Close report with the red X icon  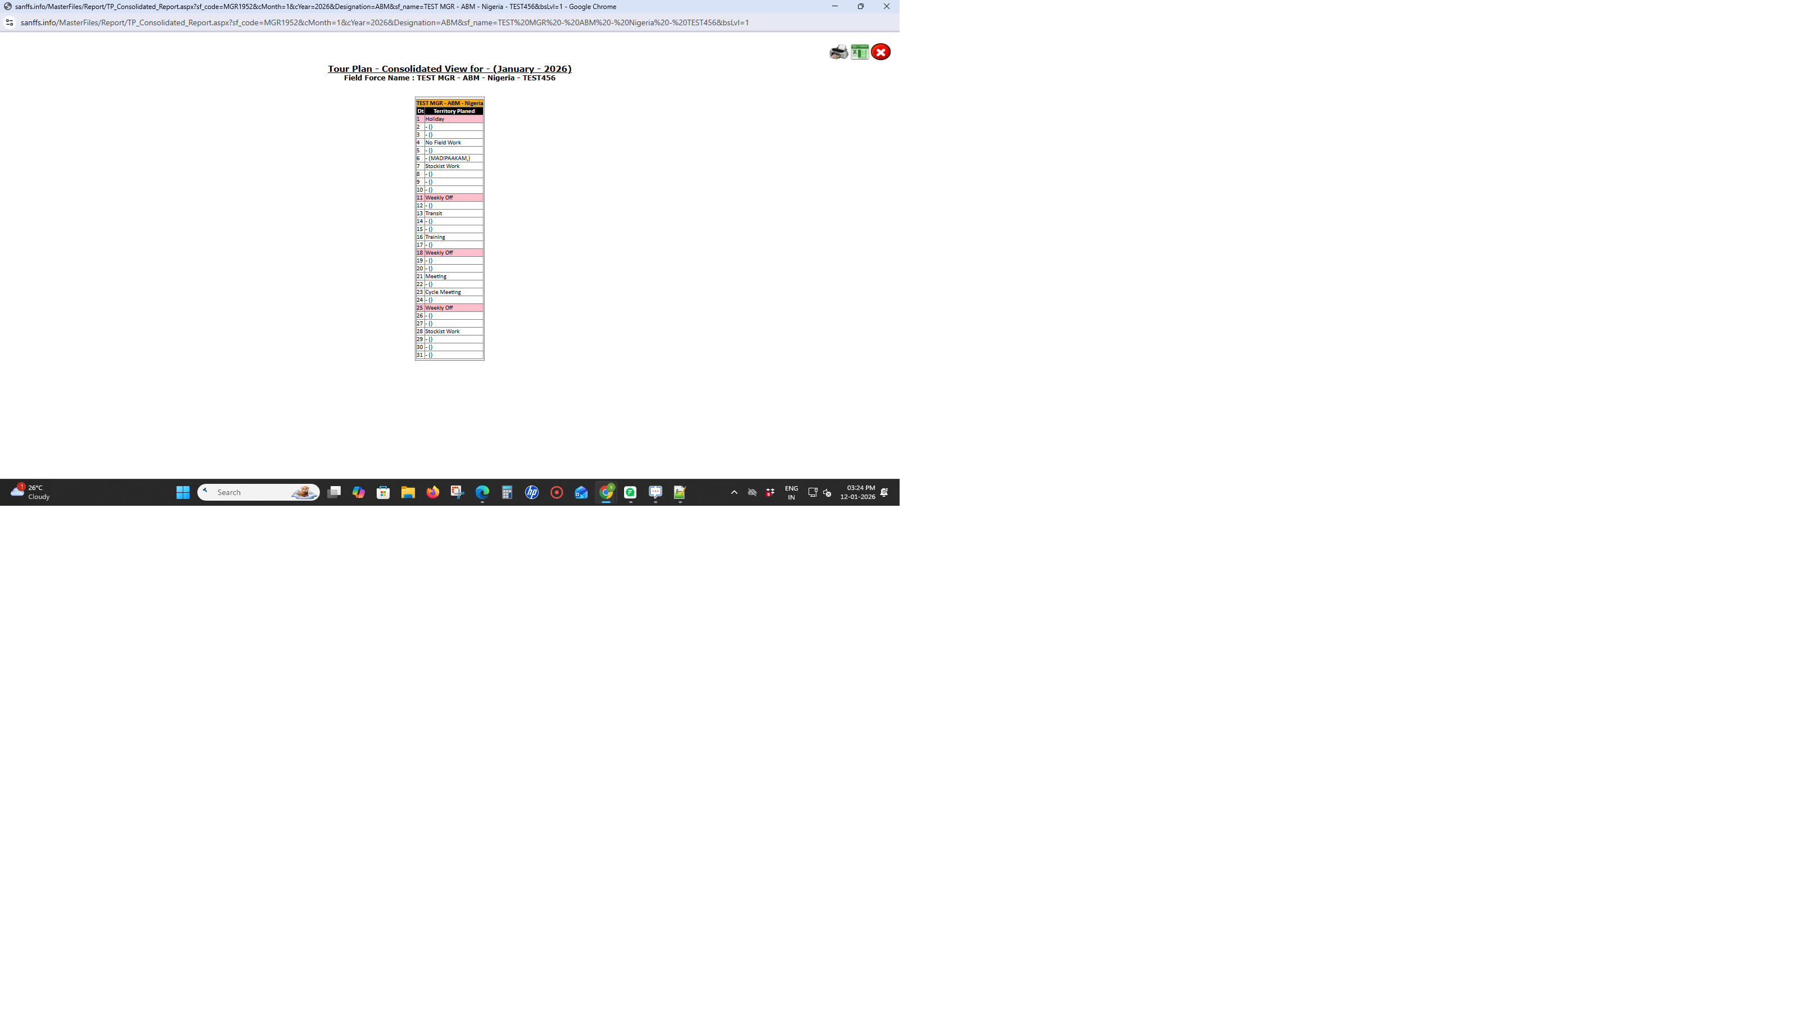880,52
